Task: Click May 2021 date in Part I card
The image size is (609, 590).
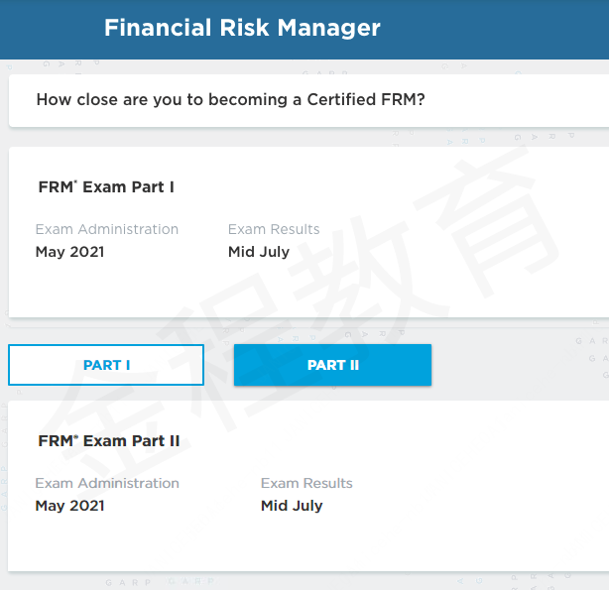Action: pos(69,252)
